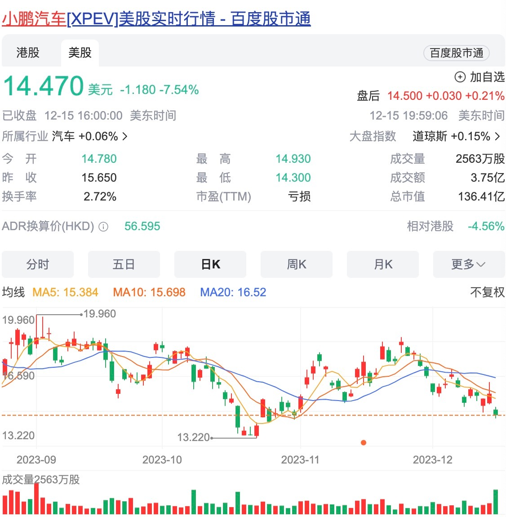Click the 已收盘 12-15 16:00:00 status text

pos(62,116)
